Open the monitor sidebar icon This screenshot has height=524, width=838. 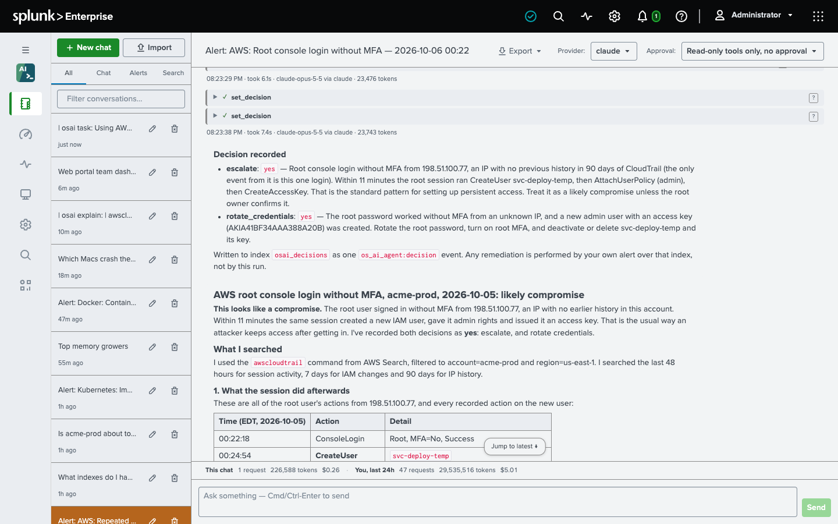[x=26, y=194]
